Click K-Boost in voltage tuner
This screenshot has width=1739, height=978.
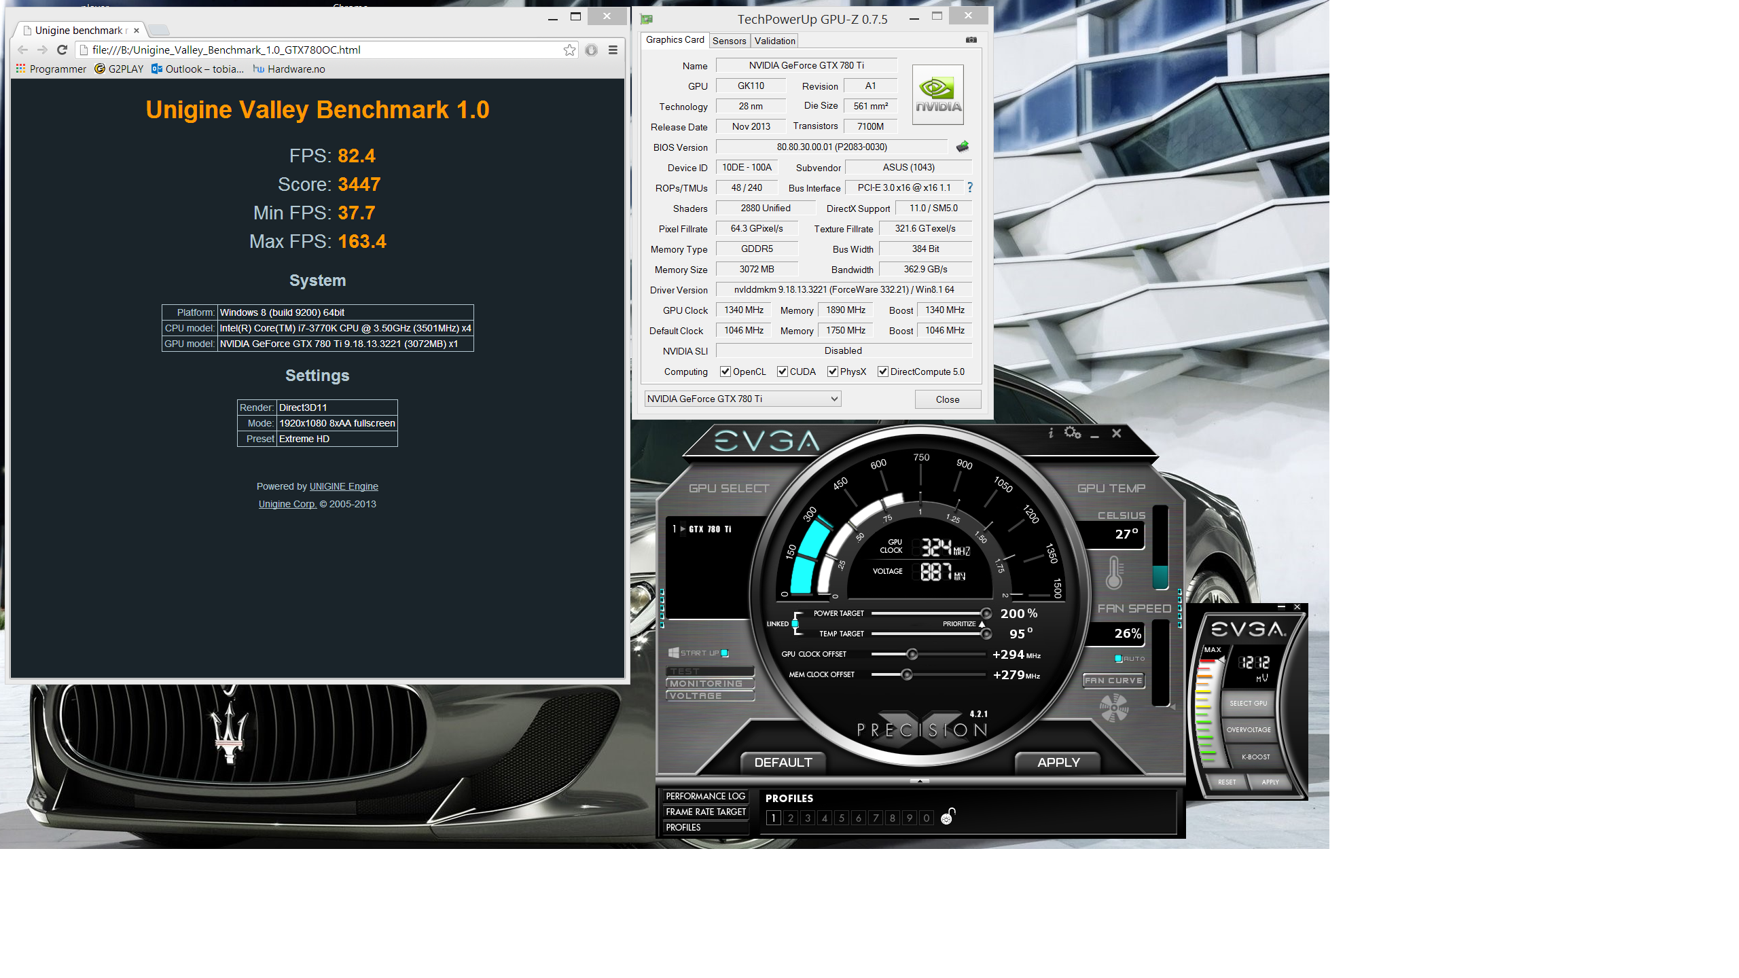[1255, 757]
